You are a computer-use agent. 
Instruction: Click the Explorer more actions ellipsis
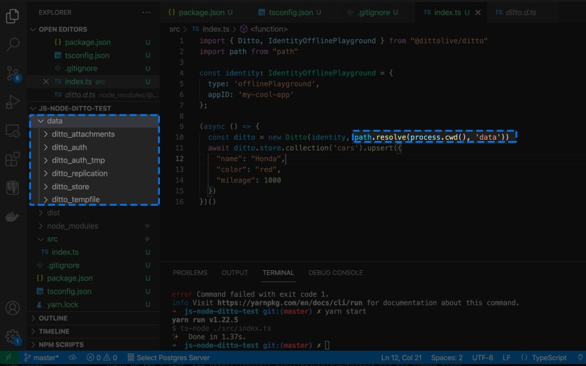pyautogui.click(x=146, y=13)
